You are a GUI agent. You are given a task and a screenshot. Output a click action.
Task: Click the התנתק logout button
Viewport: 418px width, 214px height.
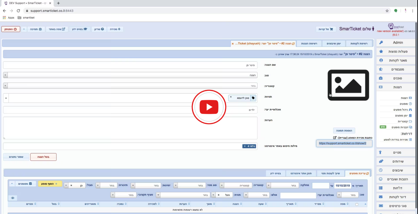click(x=11, y=29)
